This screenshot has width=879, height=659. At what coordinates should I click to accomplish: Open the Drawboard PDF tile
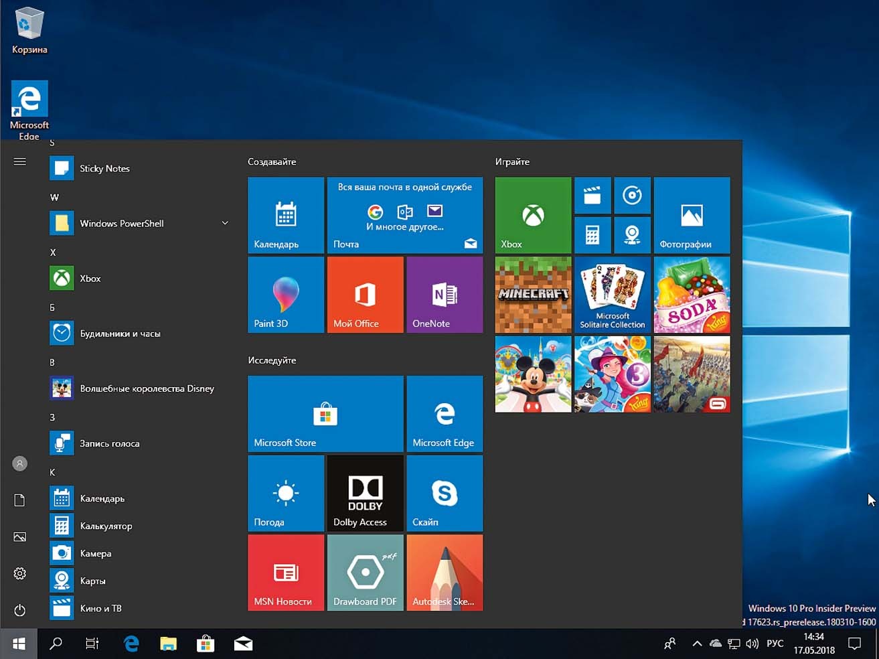(x=365, y=573)
